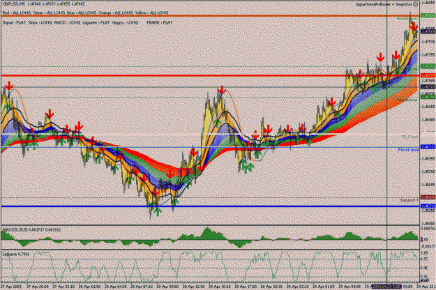Click the '28 Apr 12:30' time axis label
This screenshot has width=436, height=290.
[x=194, y=287]
